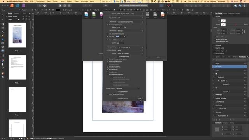Toggle bold text formatting
The image size is (249, 140).
(46, 10)
